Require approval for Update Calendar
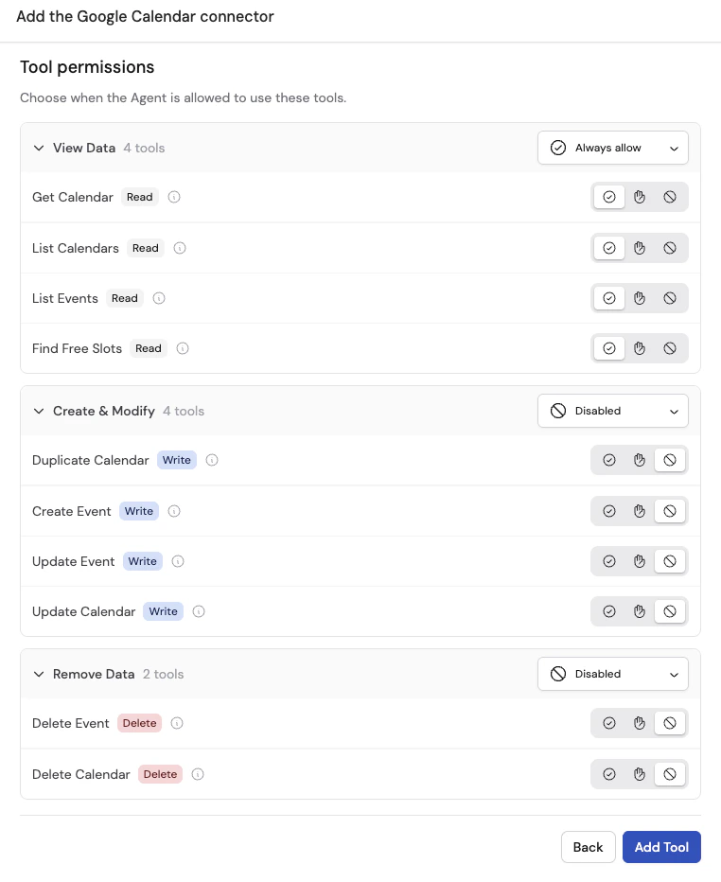 pyautogui.click(x=640, y=611)
